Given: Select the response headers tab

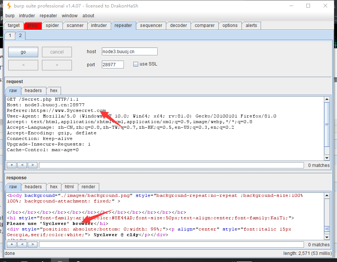Looking at the screenshot, I should tap(33, 187).
